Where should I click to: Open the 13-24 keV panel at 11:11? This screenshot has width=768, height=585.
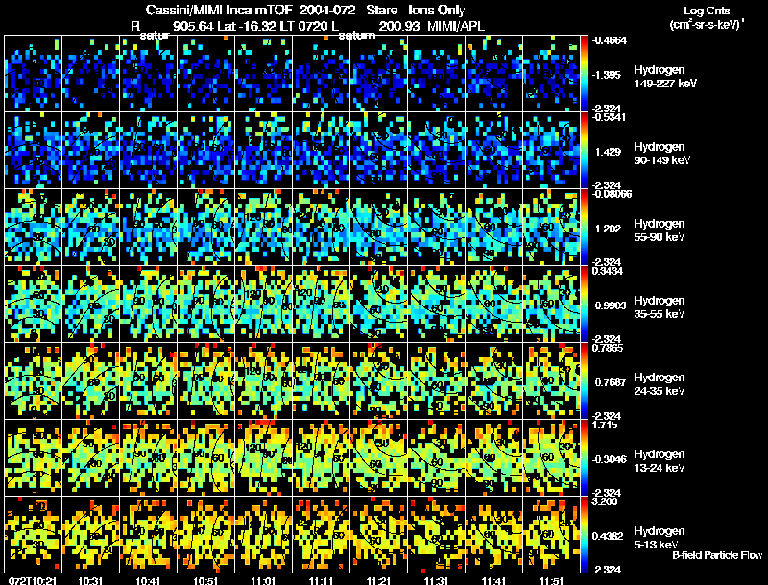[x=322, y=457]
